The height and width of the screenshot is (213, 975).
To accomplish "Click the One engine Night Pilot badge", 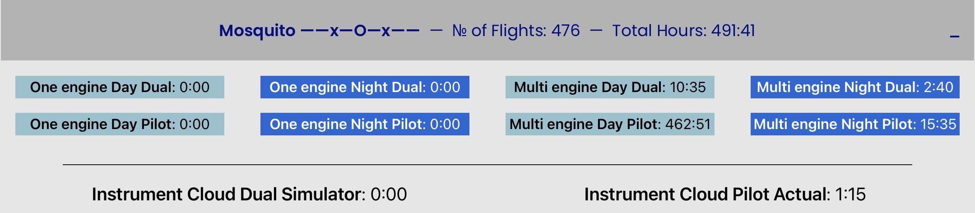I will 365,124.
